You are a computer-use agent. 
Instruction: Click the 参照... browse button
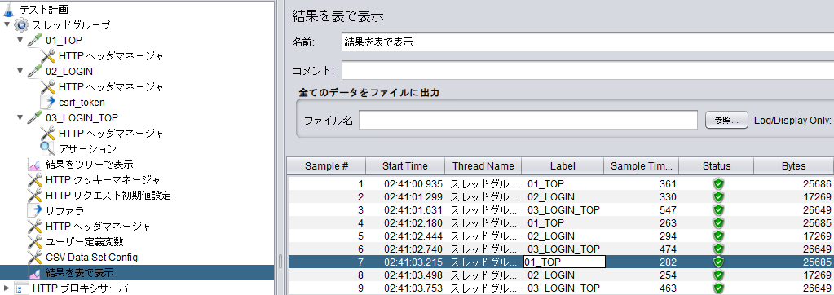(x=726, y=120)
